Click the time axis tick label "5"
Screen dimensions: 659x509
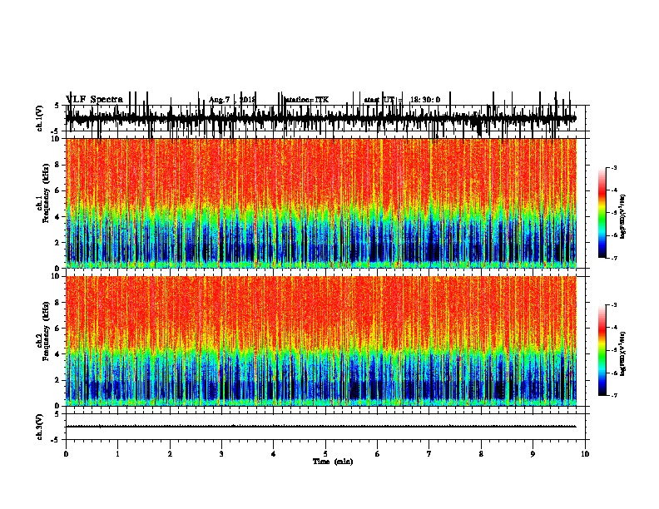coord(325,454)
